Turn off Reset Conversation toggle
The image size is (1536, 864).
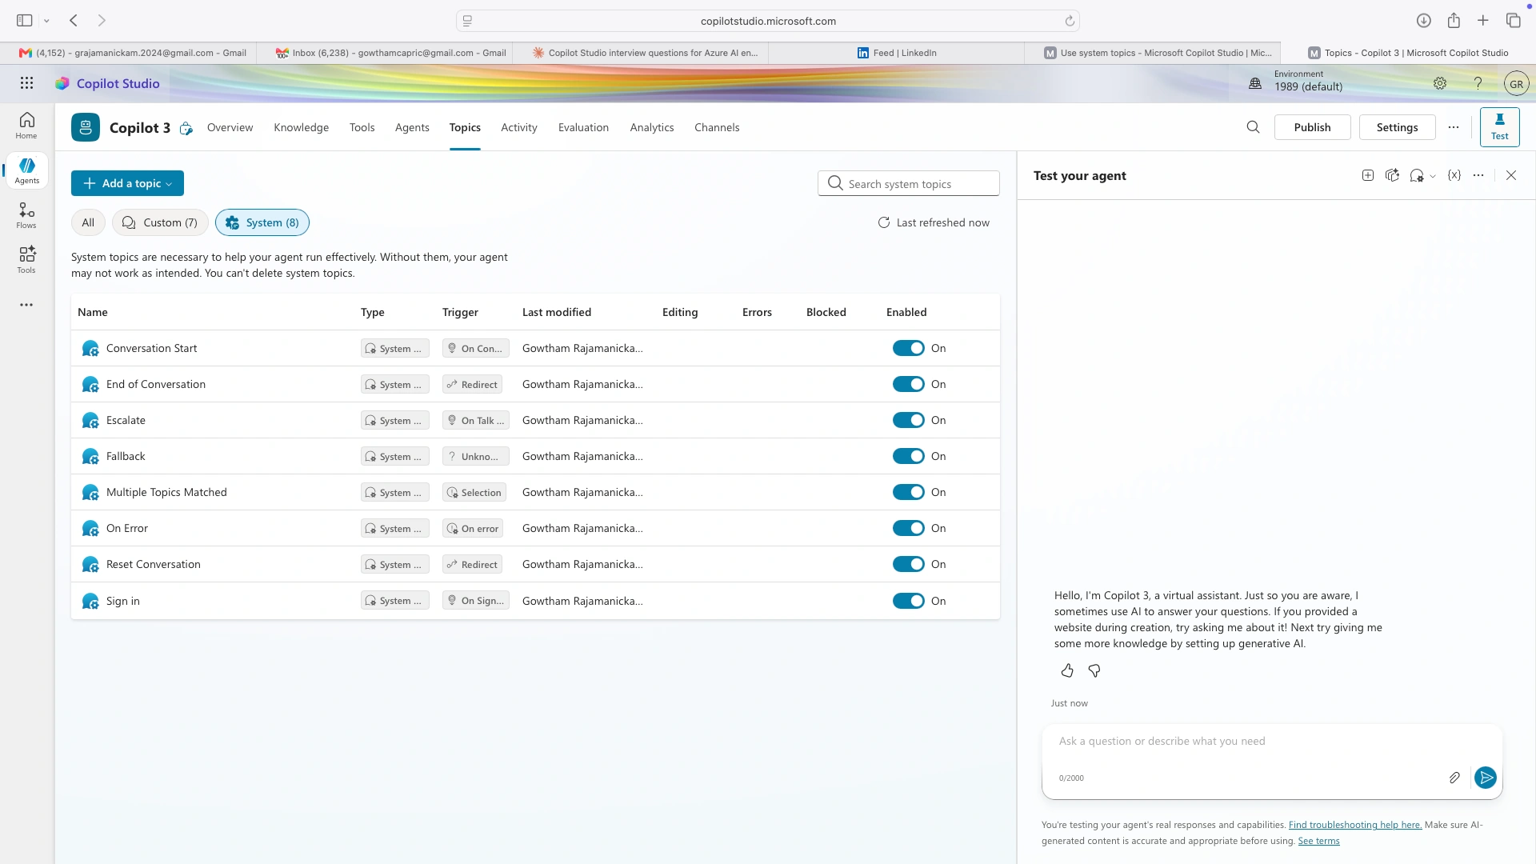click(x=909, y=564)
